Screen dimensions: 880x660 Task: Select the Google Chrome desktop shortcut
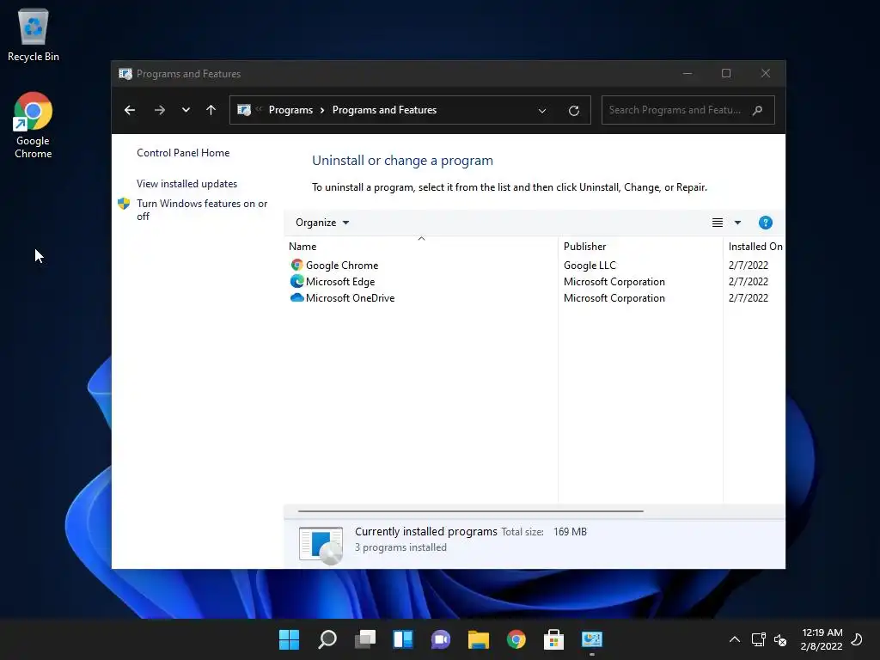pyautogui.click(x=34, y=125)
